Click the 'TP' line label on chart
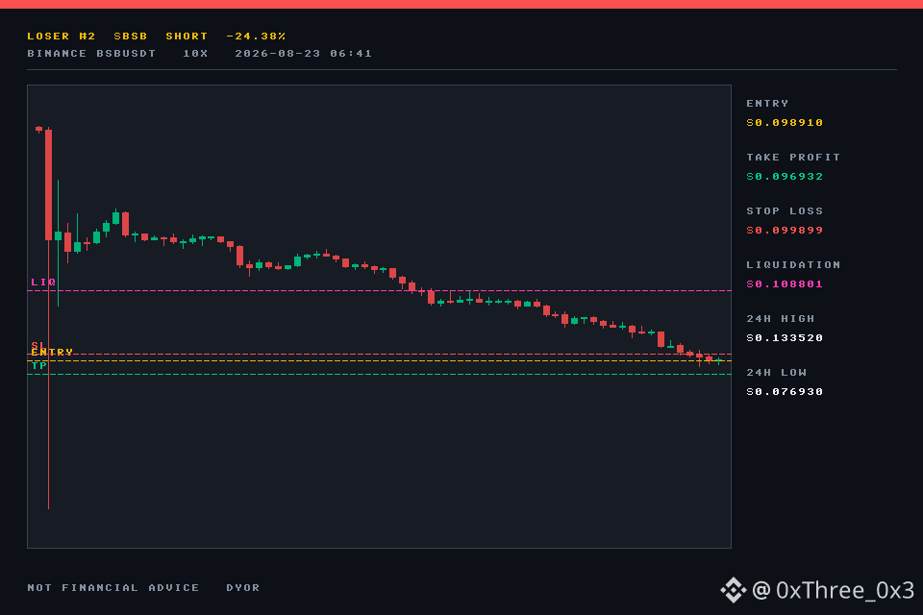Image resolution: width=923 pixels, height=615 pixels. [x=38, y=366]
